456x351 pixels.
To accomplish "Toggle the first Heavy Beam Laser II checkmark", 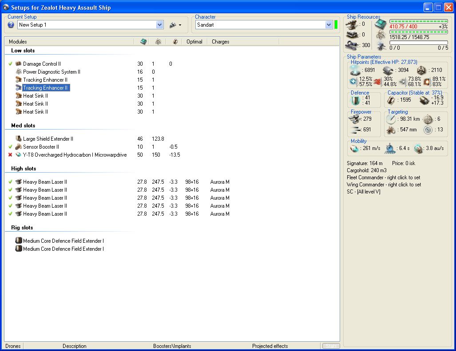I will pyautogui.click(x=10, y=182).
